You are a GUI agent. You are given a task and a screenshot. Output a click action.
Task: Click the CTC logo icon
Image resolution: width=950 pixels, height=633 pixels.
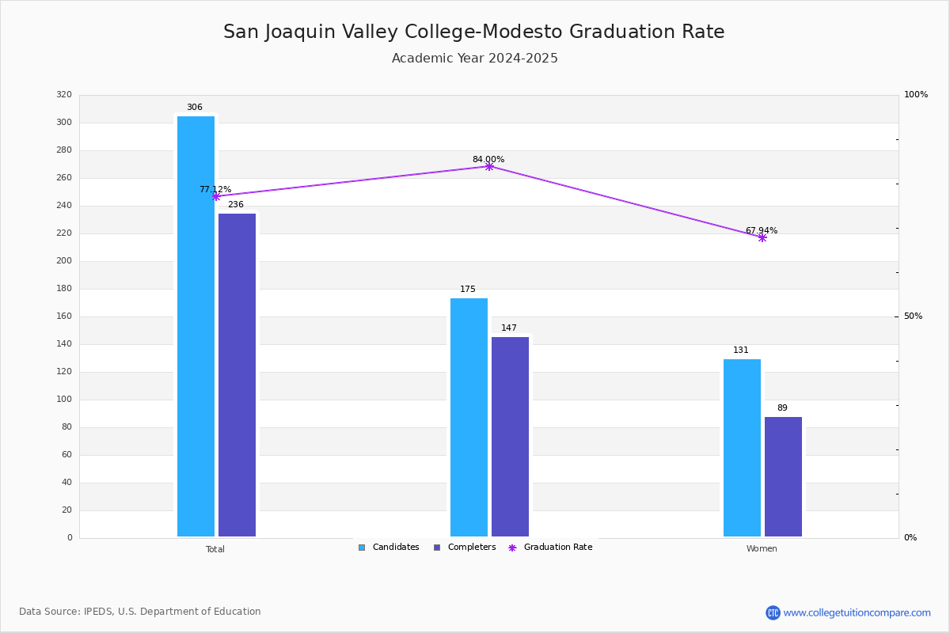pyautogui.click(x=773, y=612)
